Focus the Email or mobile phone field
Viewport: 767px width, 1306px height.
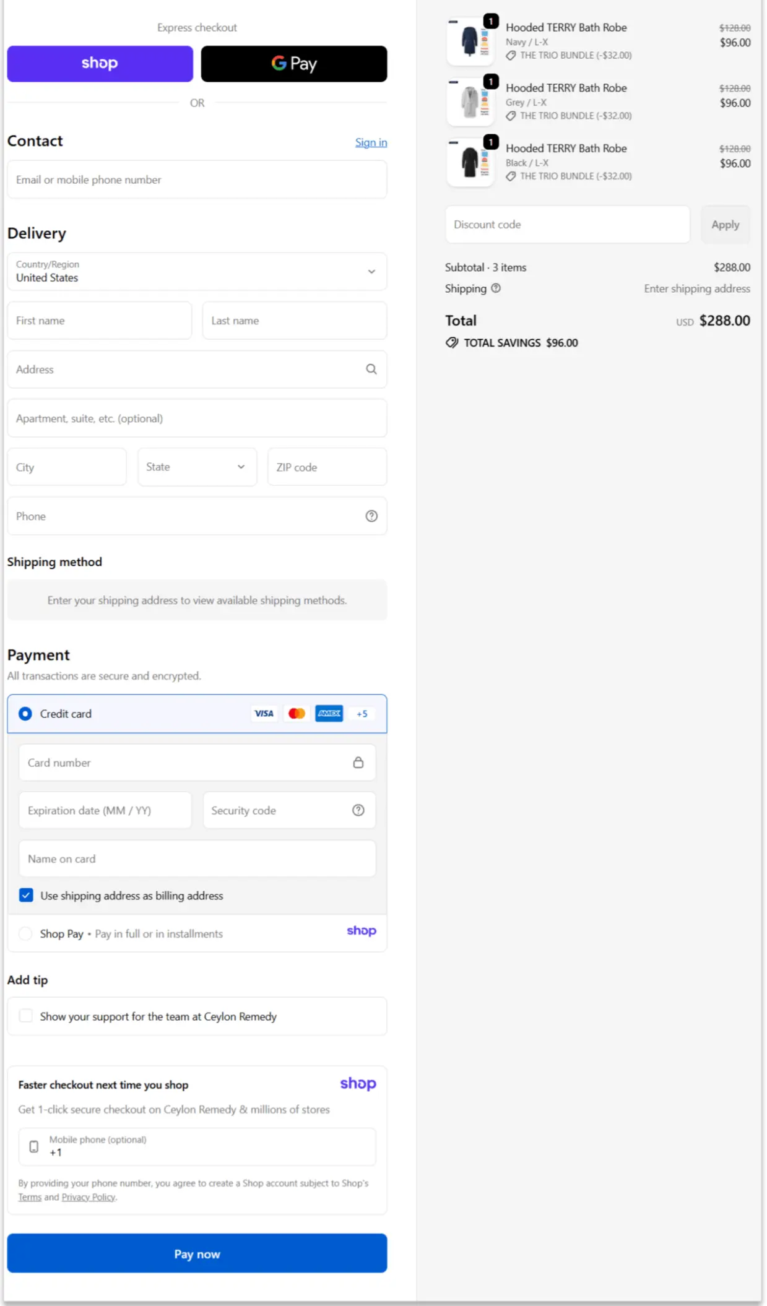point(197,179)
